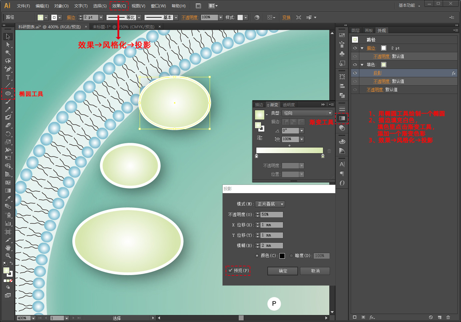Open the Transparency panel icon in dock
This screenshot has height=322, width=461.
pos(342,128)
